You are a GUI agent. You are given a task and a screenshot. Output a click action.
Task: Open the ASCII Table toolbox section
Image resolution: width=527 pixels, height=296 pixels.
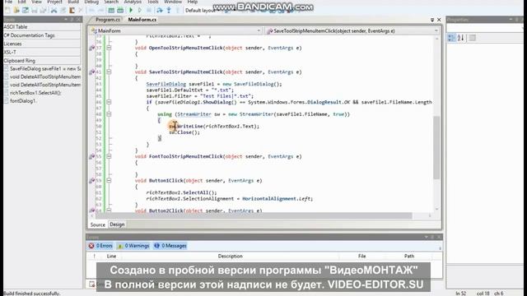click(42, 27)
